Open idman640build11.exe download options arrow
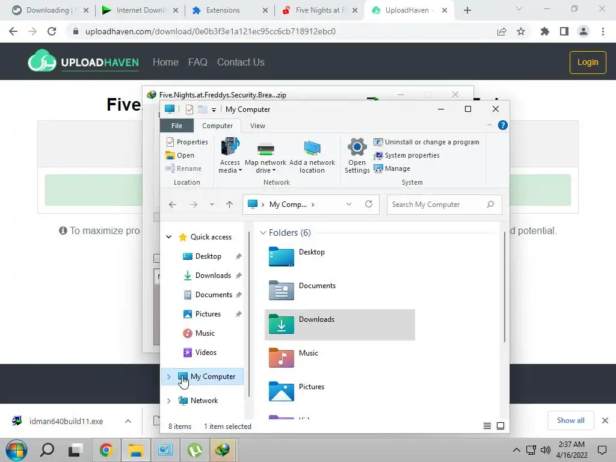Image resolution: width=616 pixels, height=462 pixels. pos(128,421)
